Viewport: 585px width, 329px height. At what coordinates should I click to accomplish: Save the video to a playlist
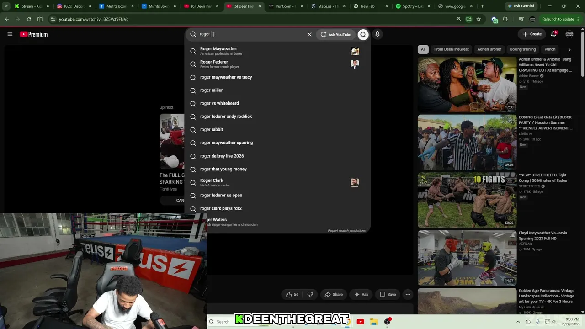(388, 295)
